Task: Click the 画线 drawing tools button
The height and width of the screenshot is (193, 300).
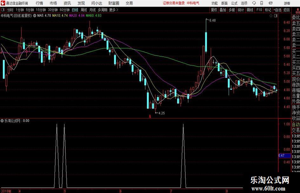Action: [x=250, y=10]
